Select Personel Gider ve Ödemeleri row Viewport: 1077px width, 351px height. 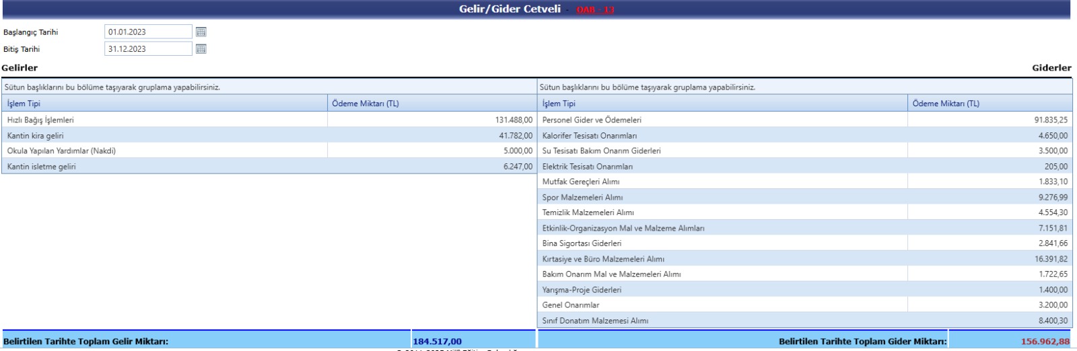coord(592,120)
